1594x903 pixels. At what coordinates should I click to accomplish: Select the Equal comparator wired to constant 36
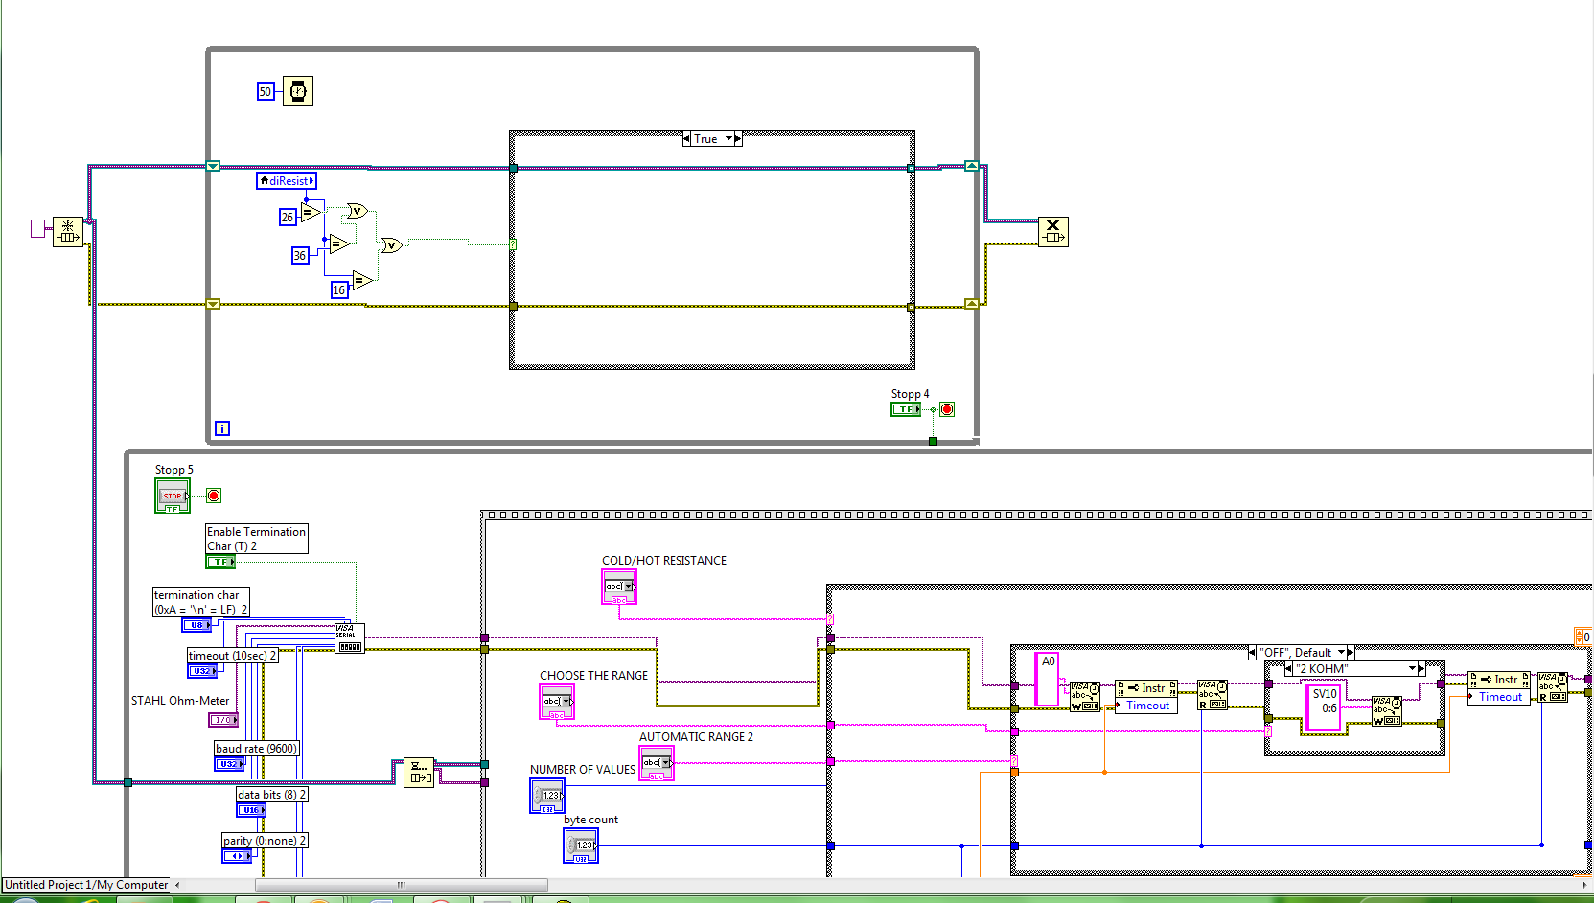pos(339,244)
